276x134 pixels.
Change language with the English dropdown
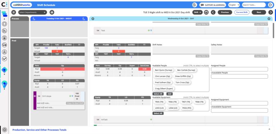coord(234,5)
